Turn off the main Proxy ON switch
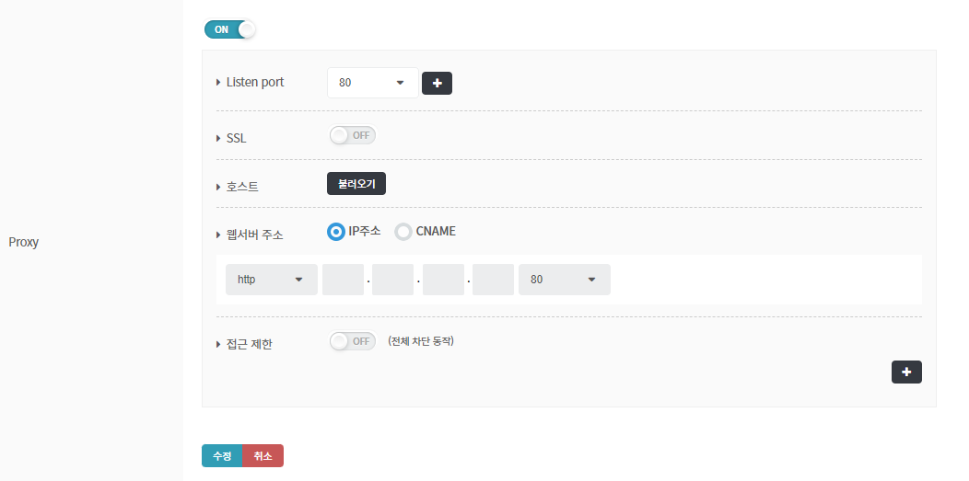Image resolution: width=969 pixels, height=481 pixels. pos(229,29)
